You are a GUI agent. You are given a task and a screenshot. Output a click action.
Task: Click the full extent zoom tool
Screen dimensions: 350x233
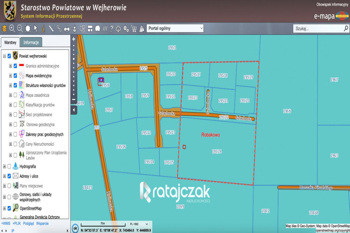pos(28,29)
